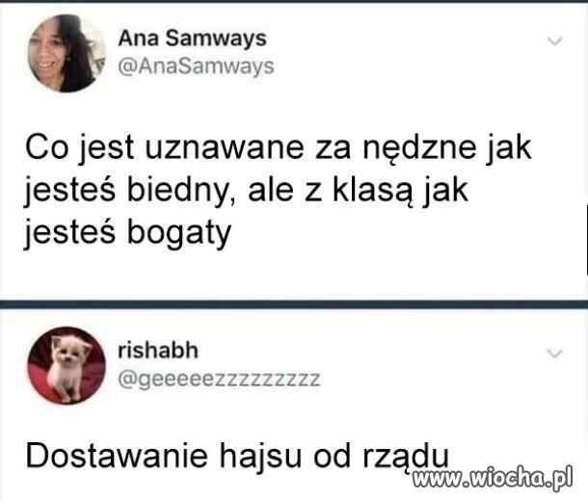Click the Ana Samways display name
This screenshot has height=501, width=588.
(193, 39)
